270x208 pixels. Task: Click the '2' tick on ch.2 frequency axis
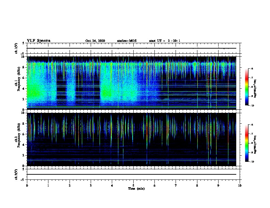[x=24, y=155]
